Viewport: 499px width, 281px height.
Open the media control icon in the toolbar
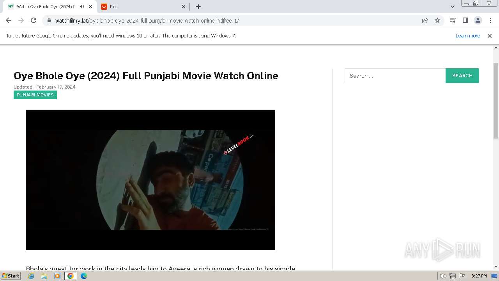453,20
